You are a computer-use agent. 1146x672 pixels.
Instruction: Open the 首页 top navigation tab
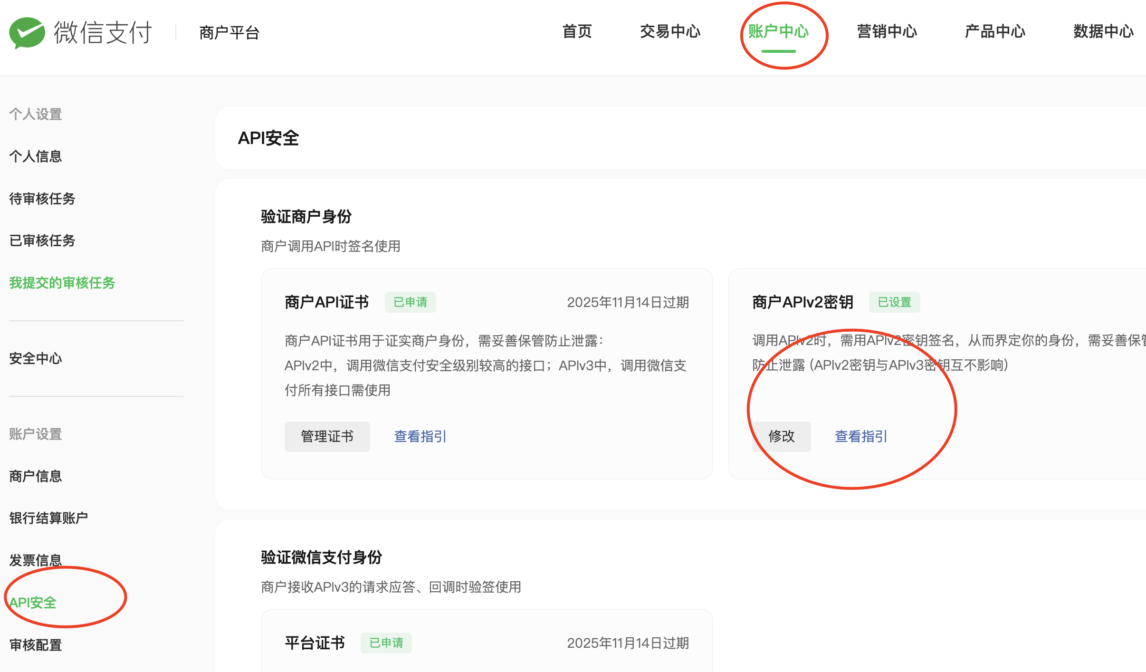[x=577, y=31]
